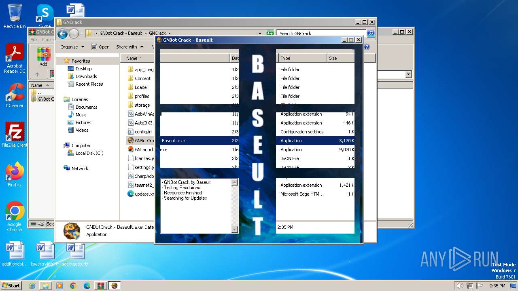
Task: Open Desktop in Favorites
Action: point(83,69)
